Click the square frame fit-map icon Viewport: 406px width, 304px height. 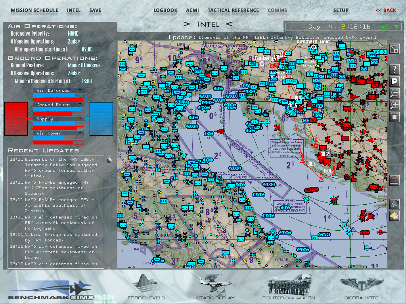coord(395,117)
